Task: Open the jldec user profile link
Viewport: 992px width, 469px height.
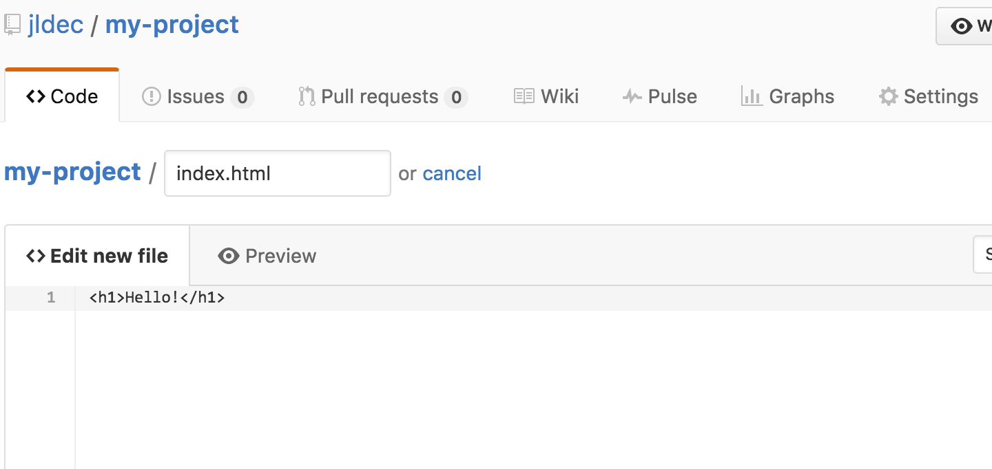Action: [x=56, y=23]
